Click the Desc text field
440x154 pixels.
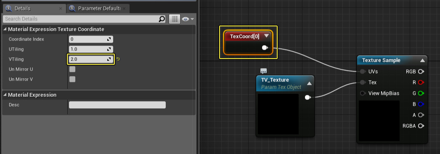[x=117, y=105]
